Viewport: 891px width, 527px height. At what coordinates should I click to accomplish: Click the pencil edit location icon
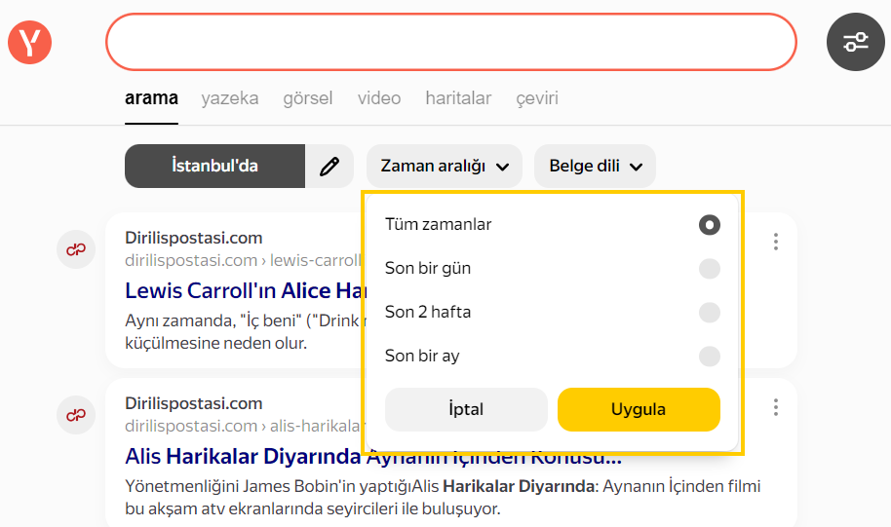(330, 167)
